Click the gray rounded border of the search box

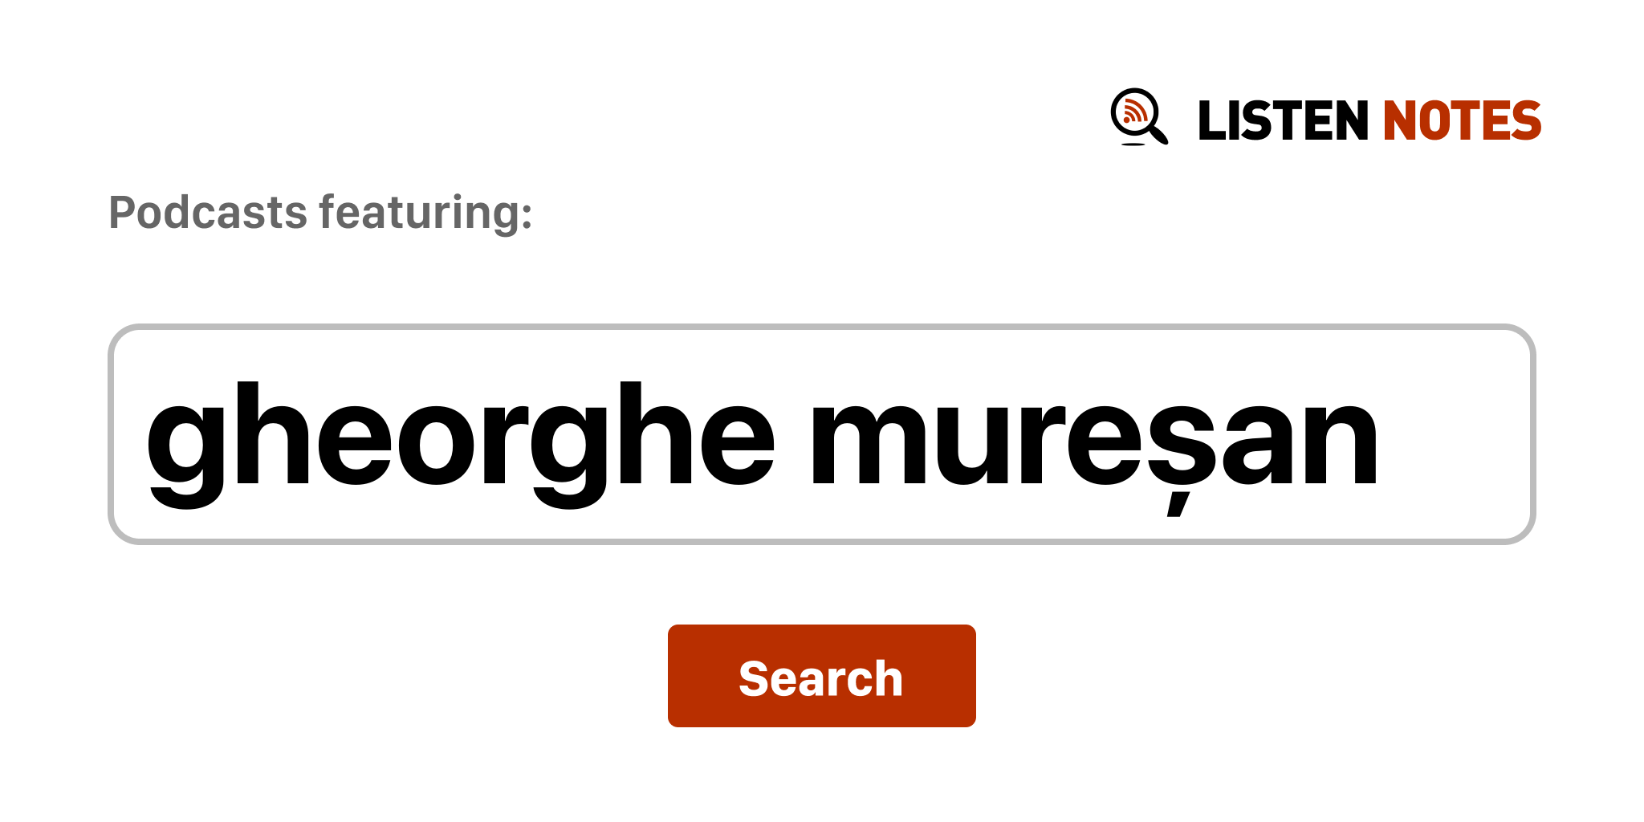click(x=821, y=327)
